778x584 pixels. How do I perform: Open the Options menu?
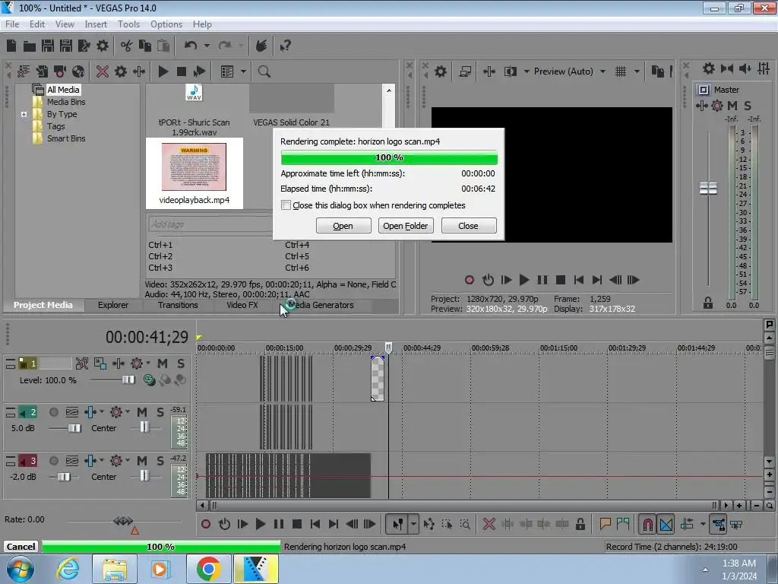click(x=166, y=24)
